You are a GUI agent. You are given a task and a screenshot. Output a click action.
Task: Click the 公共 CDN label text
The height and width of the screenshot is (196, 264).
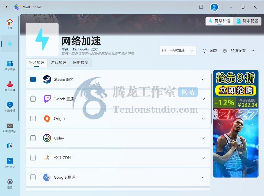tap(62, 158)
